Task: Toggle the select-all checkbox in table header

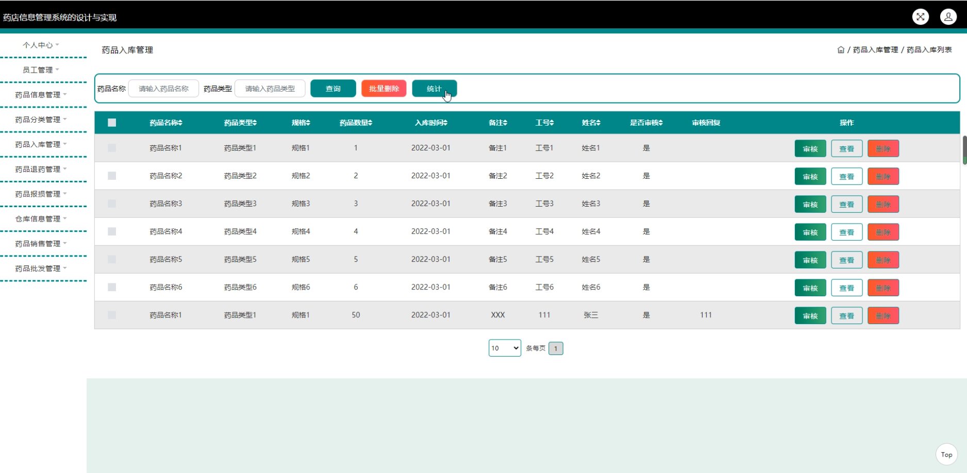Action: 112,123
